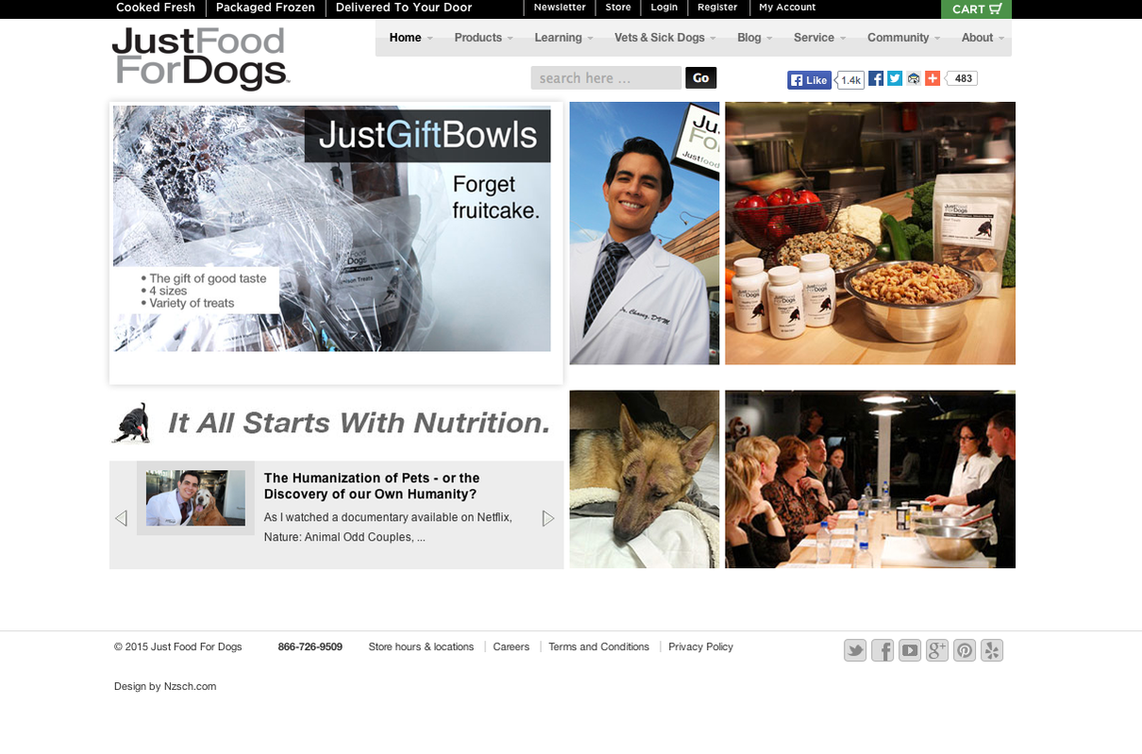1142x754 pixels.
Task: Show the previous blog article with left arrow
Action: (x=121, y=518)
